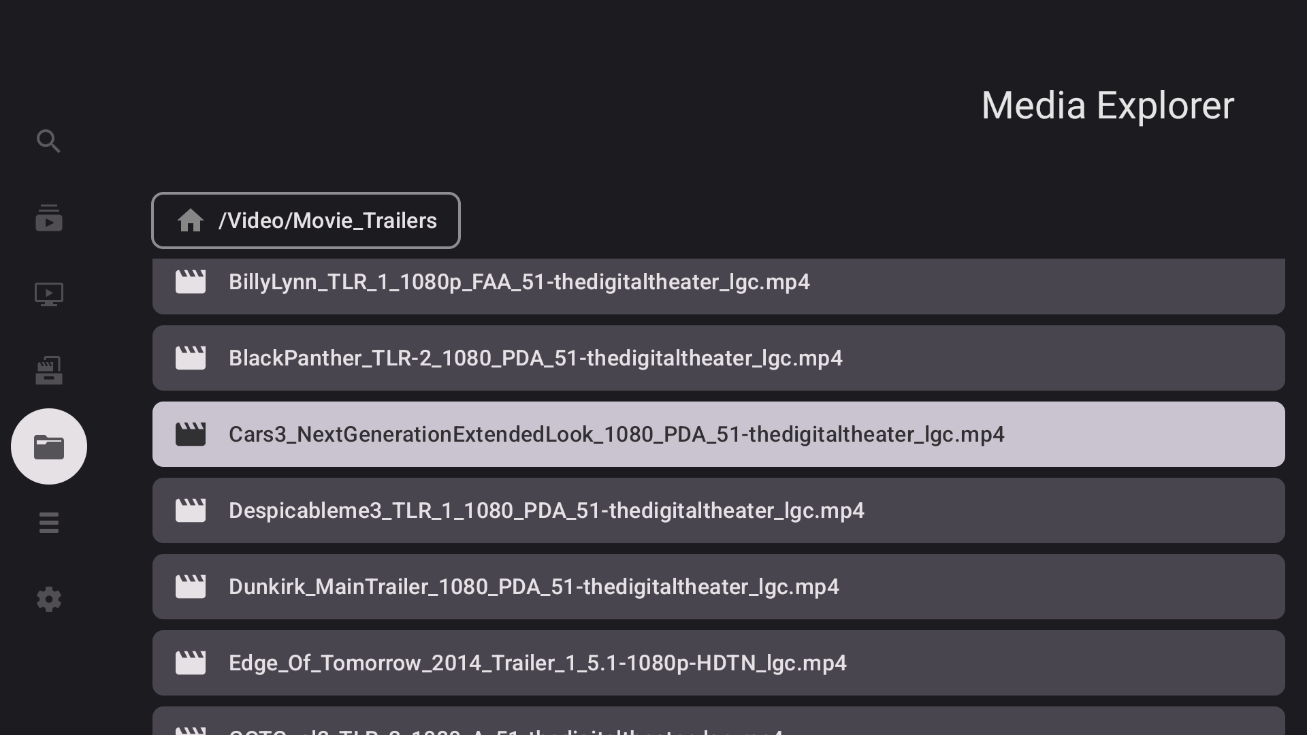
Task: Select the Media Explorer folder icon
Action: point(48,446)
